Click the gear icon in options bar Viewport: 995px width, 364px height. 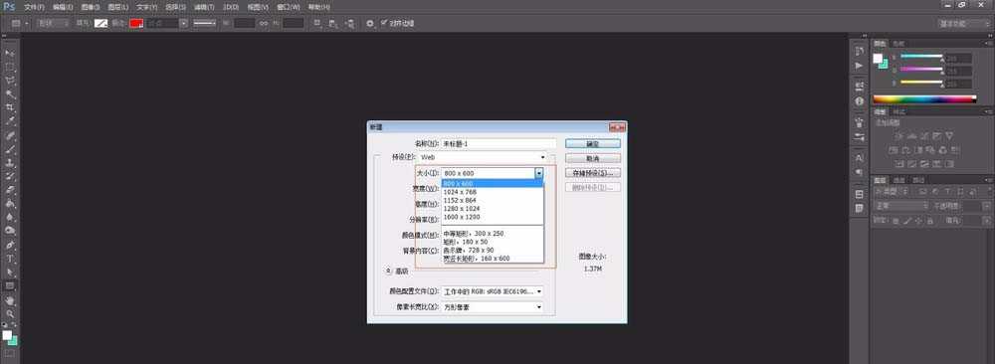[370, 24]
